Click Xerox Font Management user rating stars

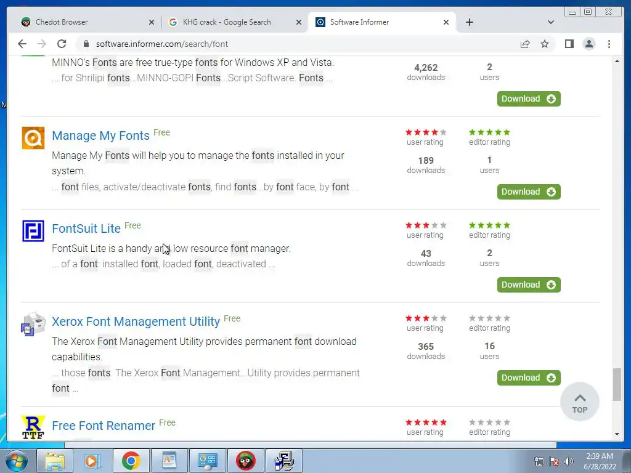pos(426,318)
